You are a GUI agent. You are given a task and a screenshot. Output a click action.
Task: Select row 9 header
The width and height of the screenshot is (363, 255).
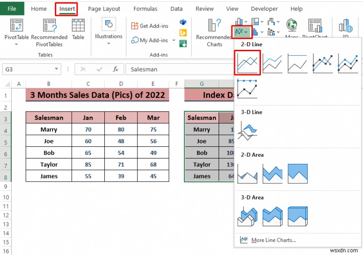coord(5,187)
